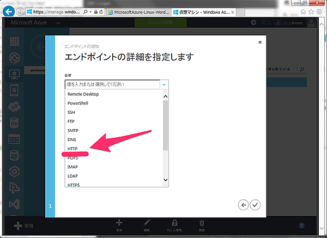Viewport: 327px width, 238px height.
Task: Confirm with the checkmark complete button
Action: coord(255,205)
